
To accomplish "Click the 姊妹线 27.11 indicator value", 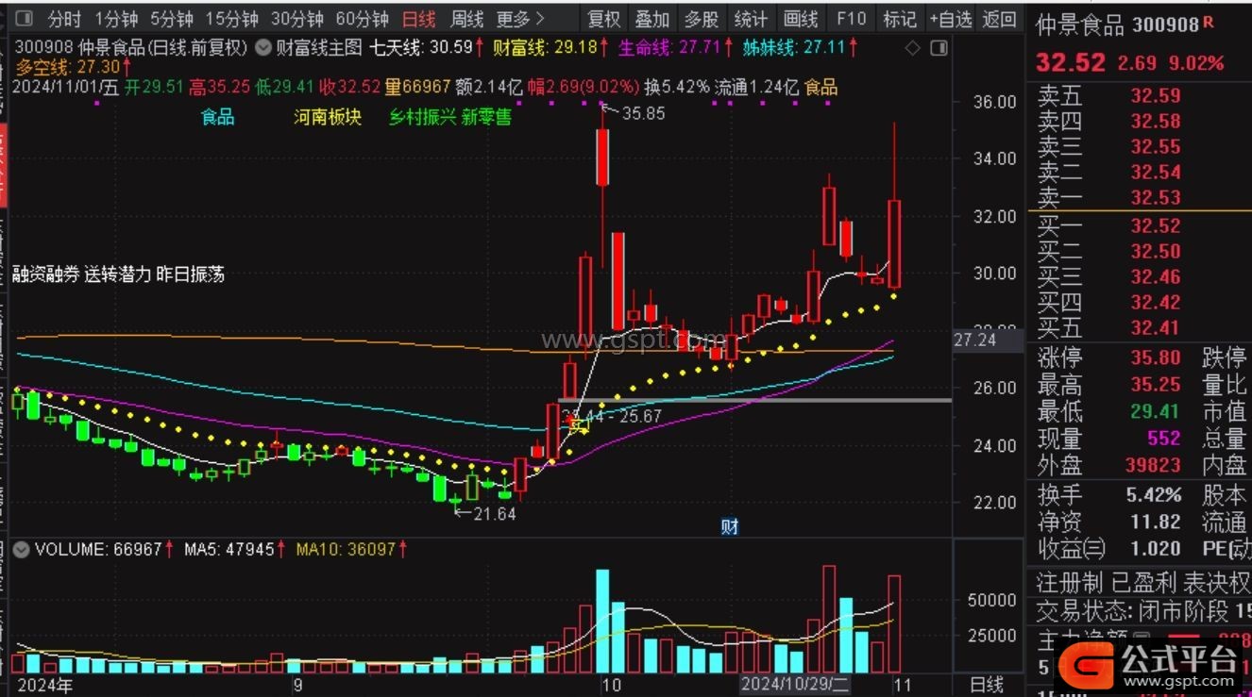I will (801, 47).
